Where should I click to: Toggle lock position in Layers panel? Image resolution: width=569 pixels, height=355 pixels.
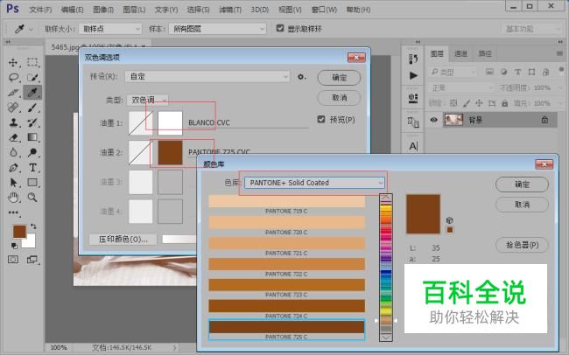[479, 103]
